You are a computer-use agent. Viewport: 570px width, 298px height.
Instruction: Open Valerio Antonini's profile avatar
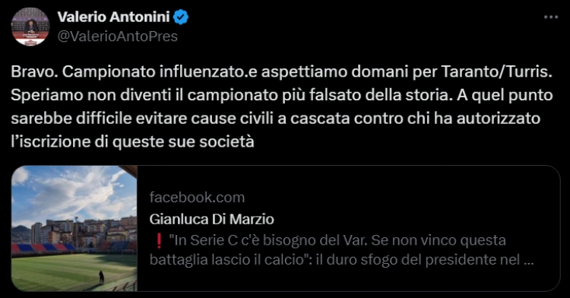[x=30, y=27]
